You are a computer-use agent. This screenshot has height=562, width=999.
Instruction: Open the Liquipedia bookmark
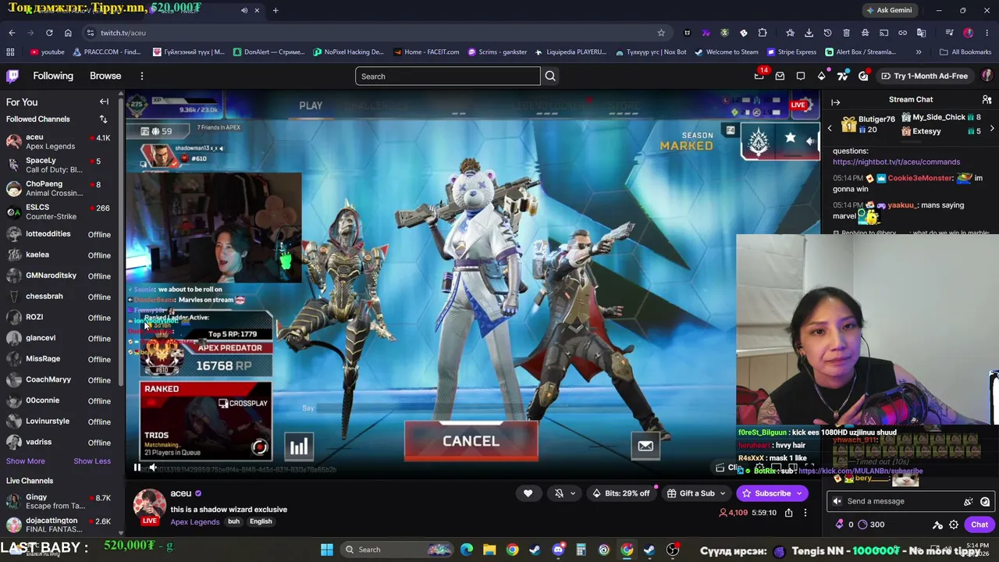pos(571,52)
